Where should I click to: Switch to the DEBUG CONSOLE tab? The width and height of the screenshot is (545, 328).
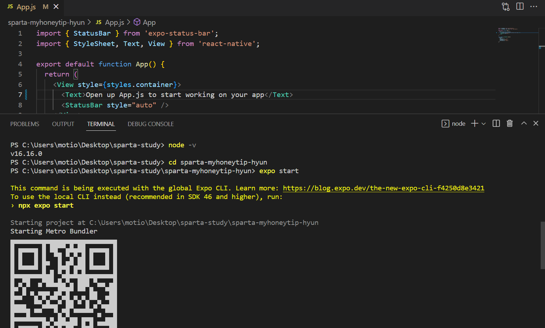point(151,124)
